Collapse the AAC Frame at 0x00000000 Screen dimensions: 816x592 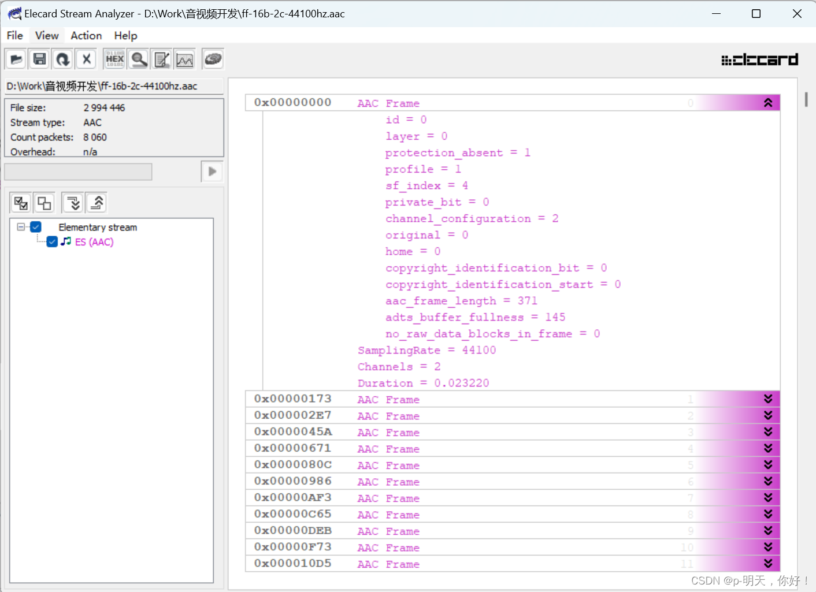[x=768, y=103]
